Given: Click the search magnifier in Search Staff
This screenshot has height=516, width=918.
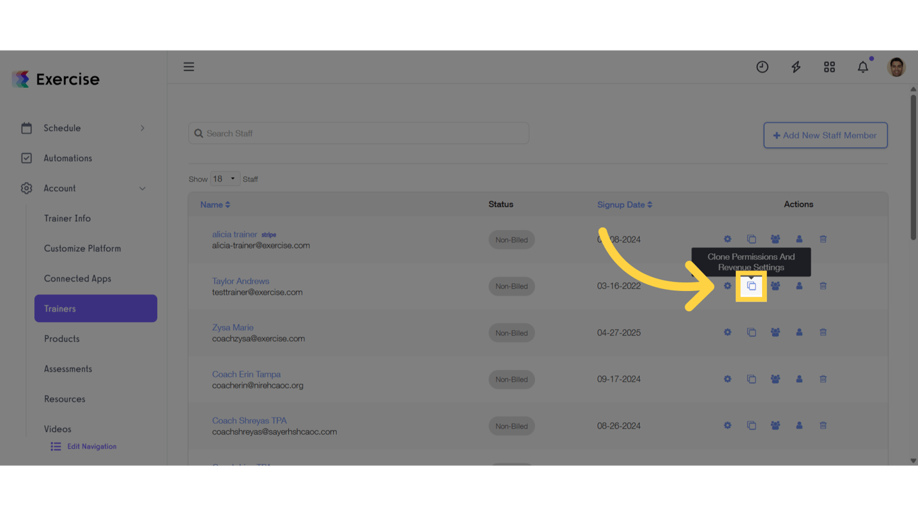Looking at the screenshot, I should point(198,133).
